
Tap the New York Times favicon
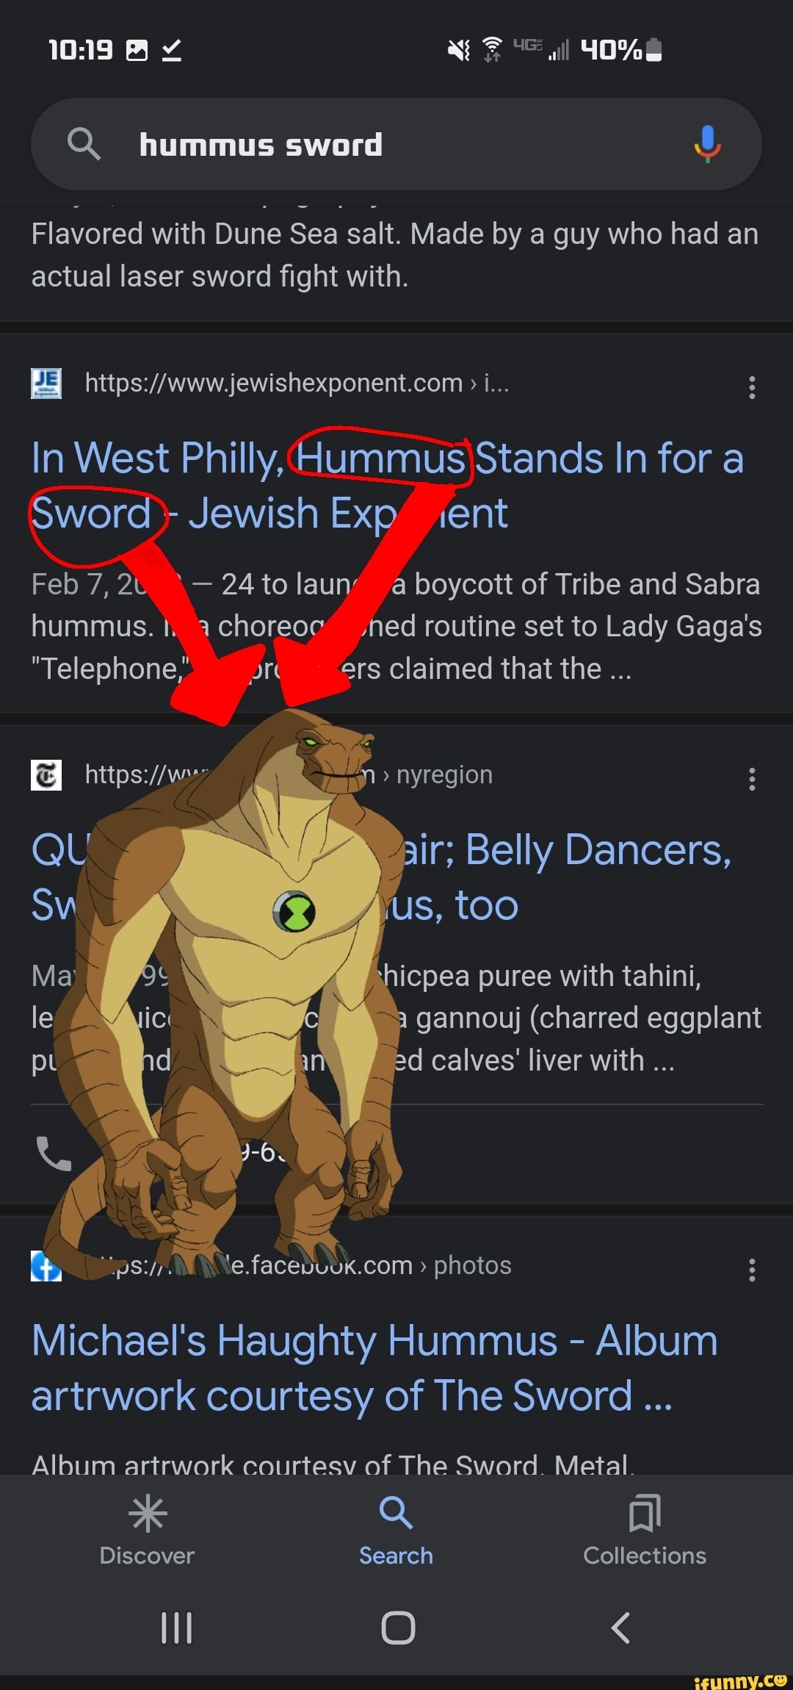tap(46, 775)
